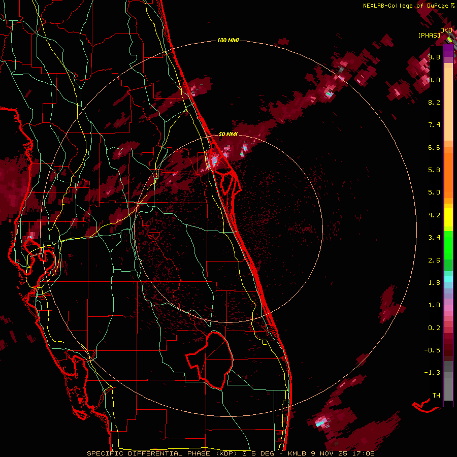Viewport: 457px width, 457px height.
Task: Click the 5.8 scale value
Action: point(434,170)
